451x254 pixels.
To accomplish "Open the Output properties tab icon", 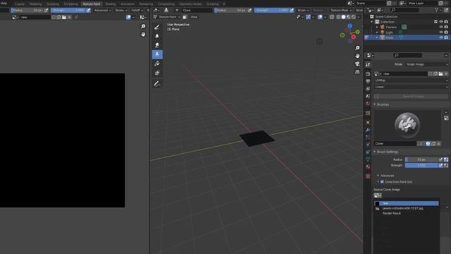I will tap(368, 82).
